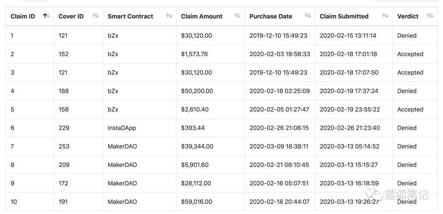Toggle Smart Contract column sort icon
Screen dimensions: 443x214
tap(169, 16)
